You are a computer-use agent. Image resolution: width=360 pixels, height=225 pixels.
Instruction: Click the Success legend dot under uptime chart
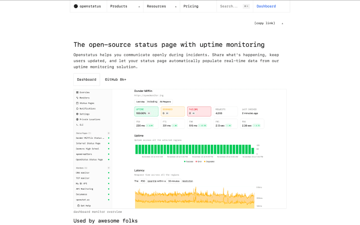click(x=185, y=161)
